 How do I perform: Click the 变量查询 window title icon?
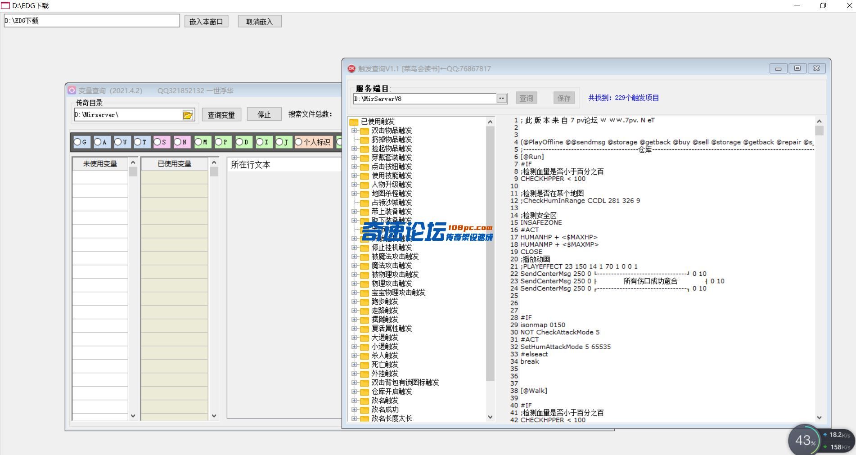(x=72, y=90)
